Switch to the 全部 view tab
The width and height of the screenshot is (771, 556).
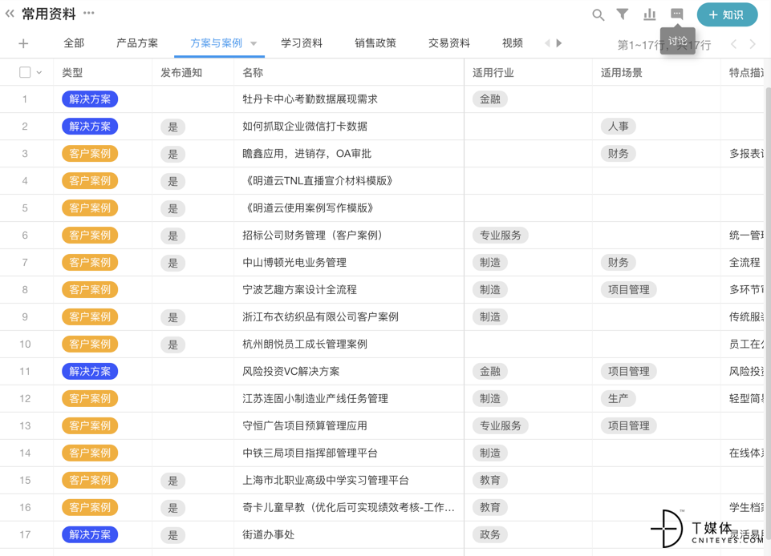(74, 43)
